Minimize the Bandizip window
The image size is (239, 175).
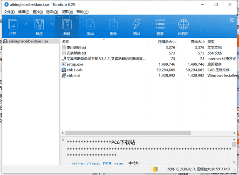(x=203, y=5)
